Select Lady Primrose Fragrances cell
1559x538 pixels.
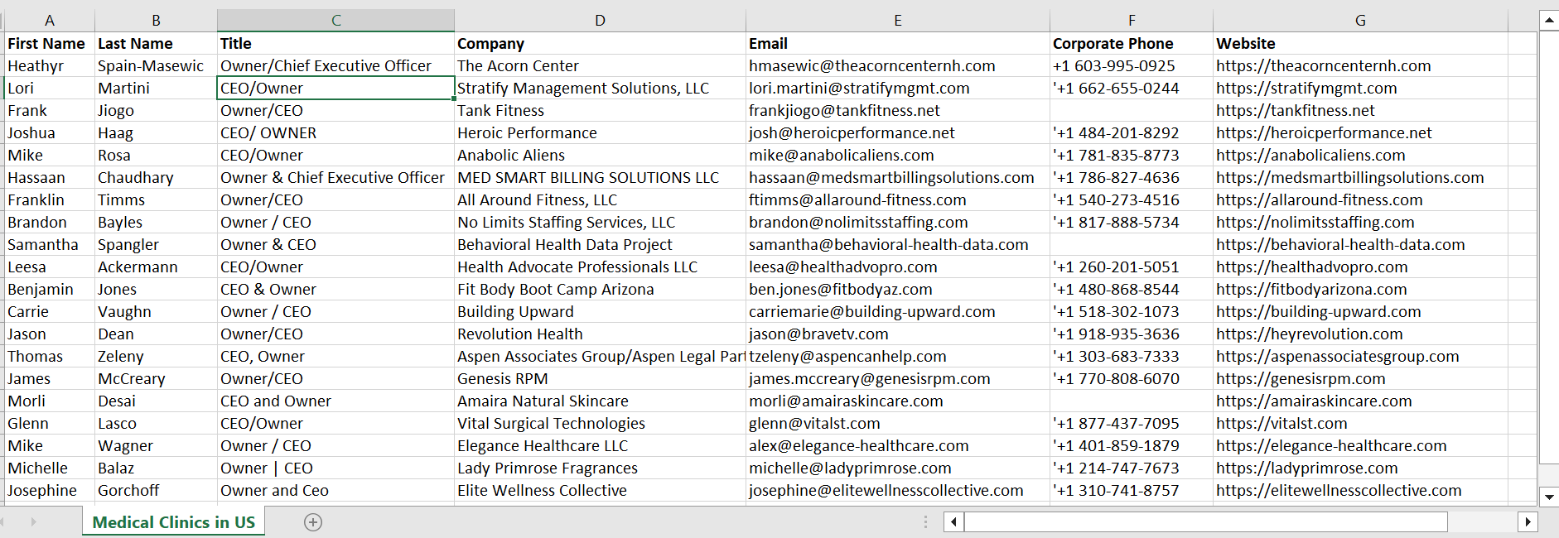click(x=600, y=468)
